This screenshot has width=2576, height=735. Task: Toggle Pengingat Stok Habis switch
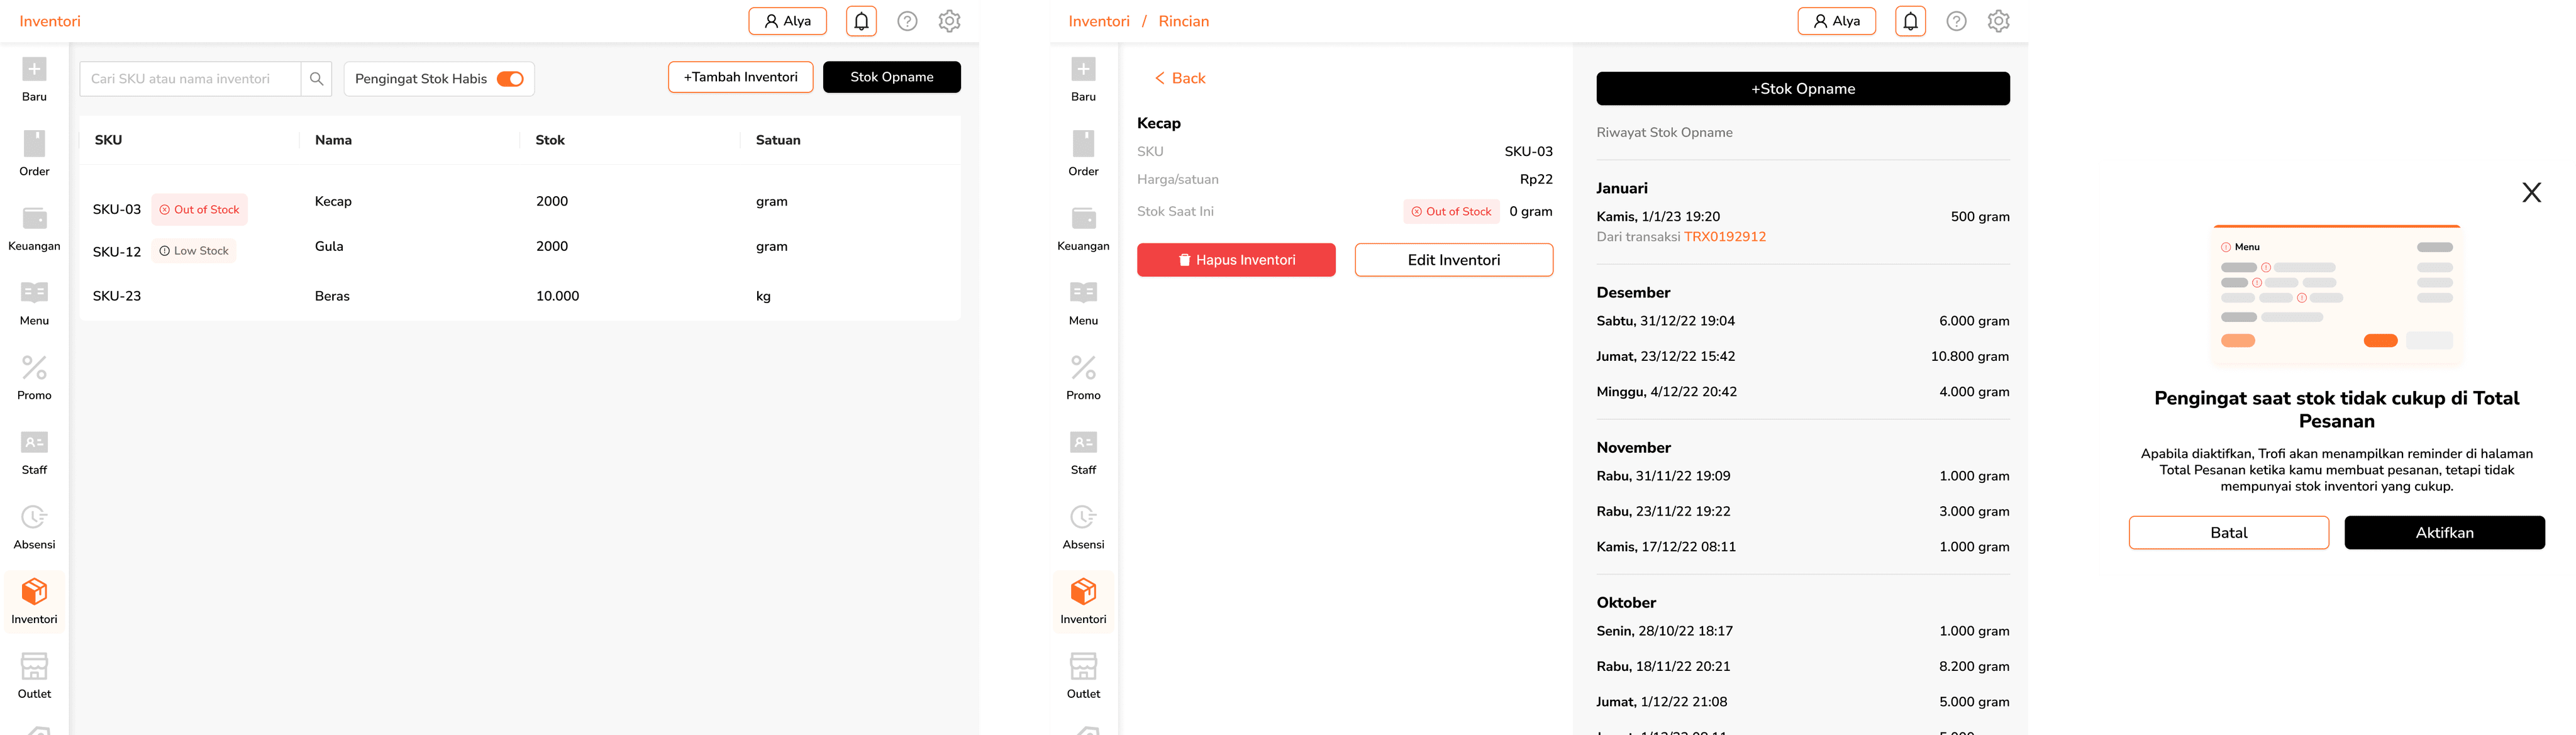[x=510, y=79]
